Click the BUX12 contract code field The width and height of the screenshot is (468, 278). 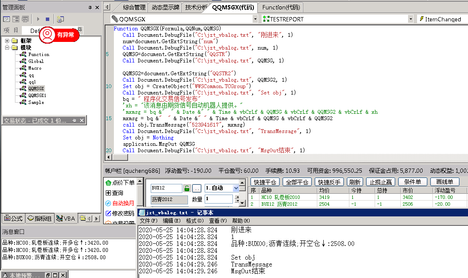pyautogui.click(x=167, y=188)
